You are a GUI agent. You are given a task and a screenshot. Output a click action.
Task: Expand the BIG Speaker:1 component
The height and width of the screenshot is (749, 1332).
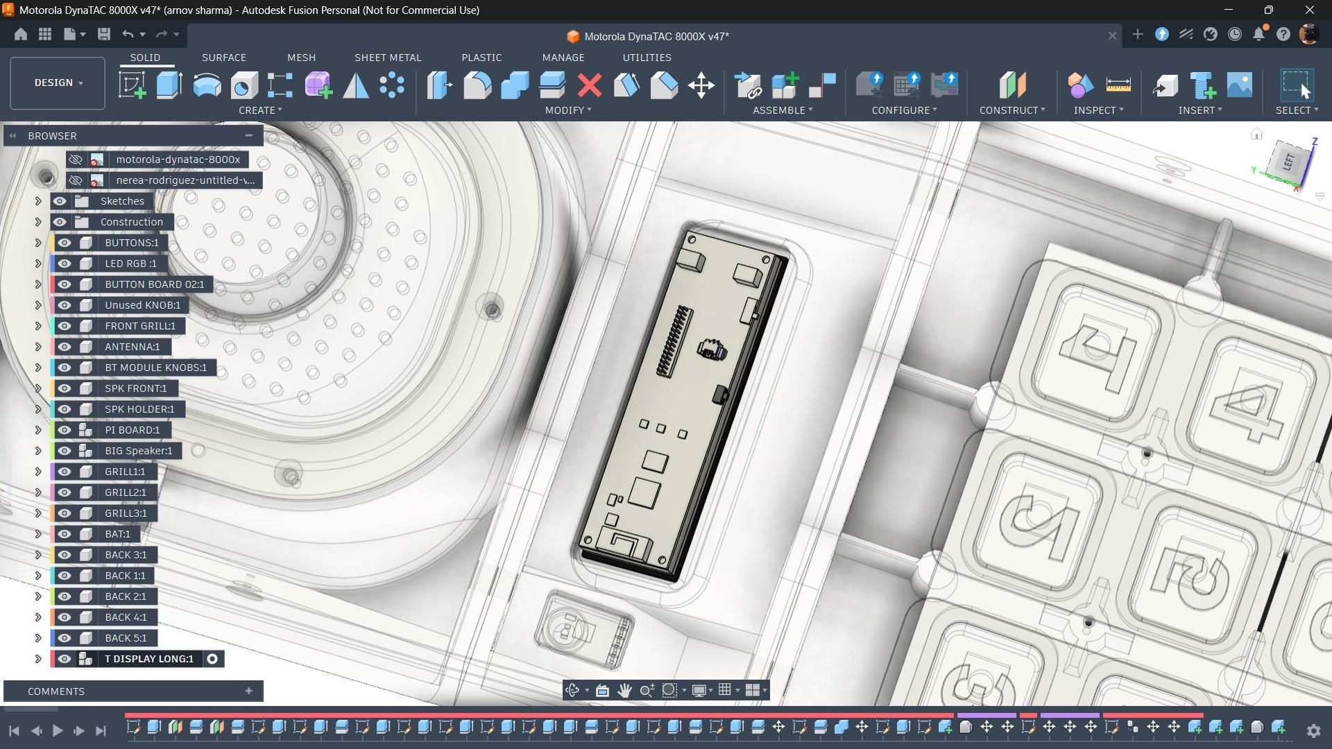click(38, 451)
